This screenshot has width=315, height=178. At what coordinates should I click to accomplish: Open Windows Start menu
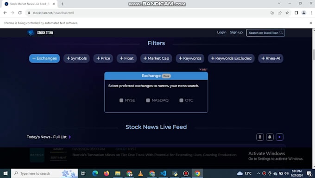click(x=6, y=173)
